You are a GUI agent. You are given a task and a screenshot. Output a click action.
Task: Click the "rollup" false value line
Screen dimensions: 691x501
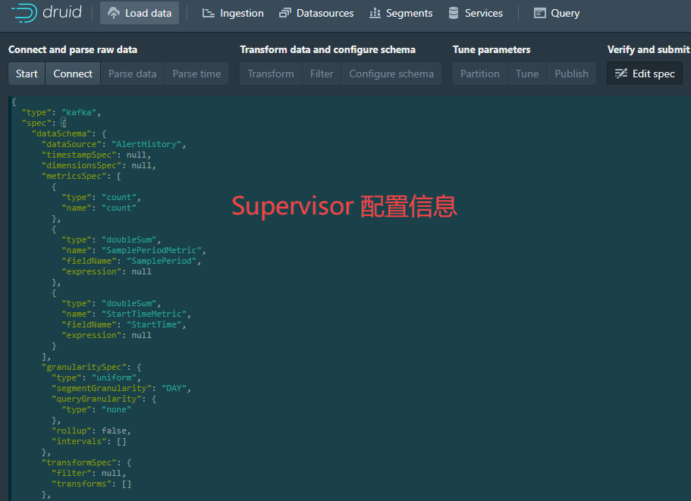[x=91, y=431]
